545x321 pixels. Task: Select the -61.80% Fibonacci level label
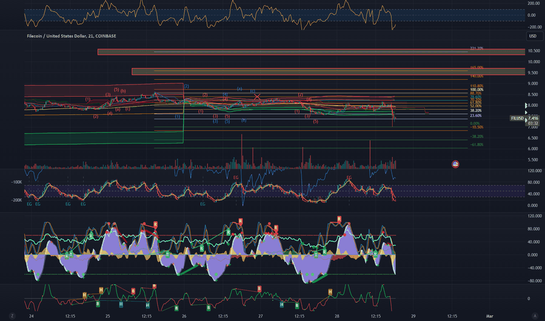coord(477,145)
